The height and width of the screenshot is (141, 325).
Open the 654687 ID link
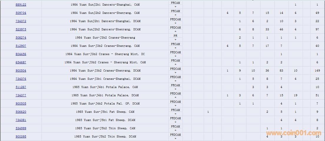(21, 62)
